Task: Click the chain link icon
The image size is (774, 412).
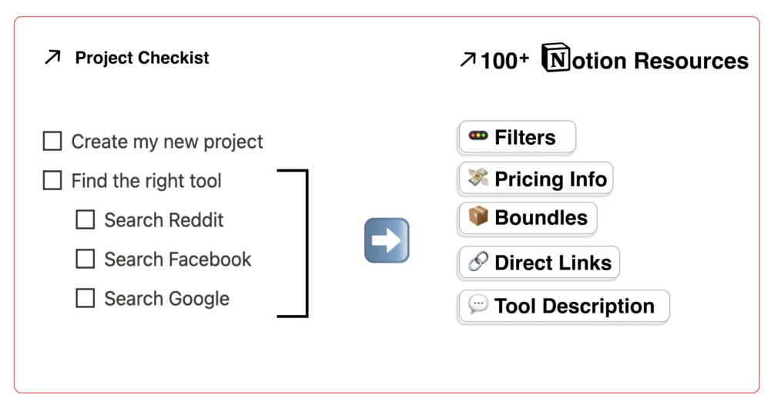Action: tap(478, 262)
